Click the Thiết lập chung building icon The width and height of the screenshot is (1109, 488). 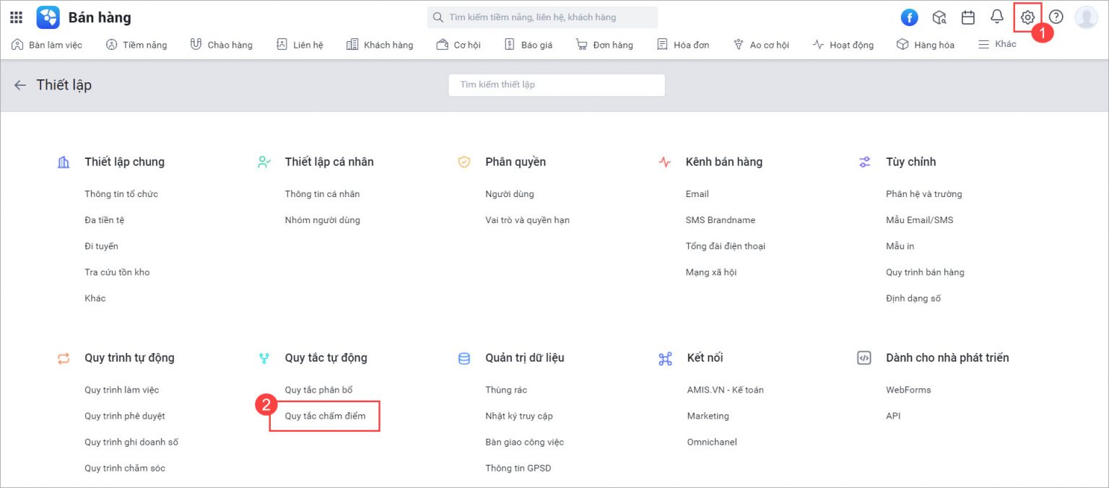64,162
